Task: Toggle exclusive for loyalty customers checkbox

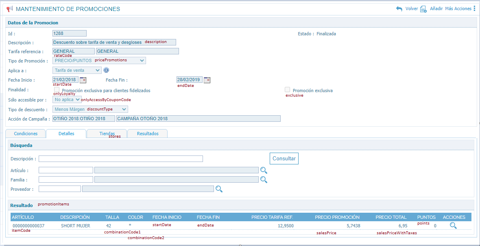Action: [x=57, y=90]
